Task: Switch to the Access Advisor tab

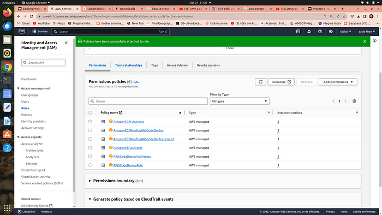Action: (x=177, y=65)
